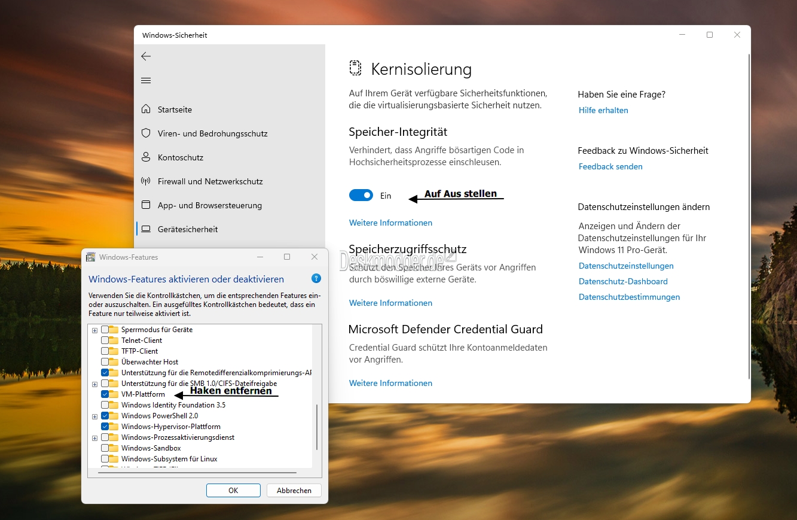Open the Hilfe erhalten link

click(603, 110)
